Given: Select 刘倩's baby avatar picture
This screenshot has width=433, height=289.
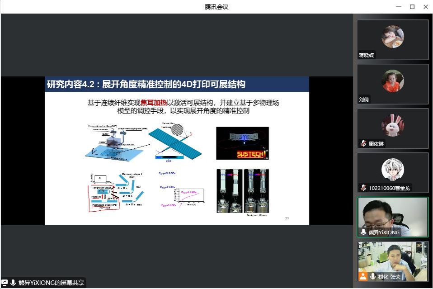Looking at the screenshot, I should (392, 81).
